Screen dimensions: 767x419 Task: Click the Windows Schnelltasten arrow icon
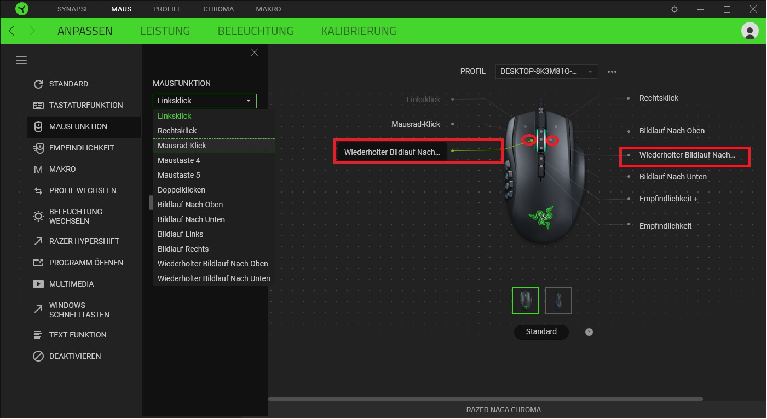pyautogui.click(x=38, y=310)
